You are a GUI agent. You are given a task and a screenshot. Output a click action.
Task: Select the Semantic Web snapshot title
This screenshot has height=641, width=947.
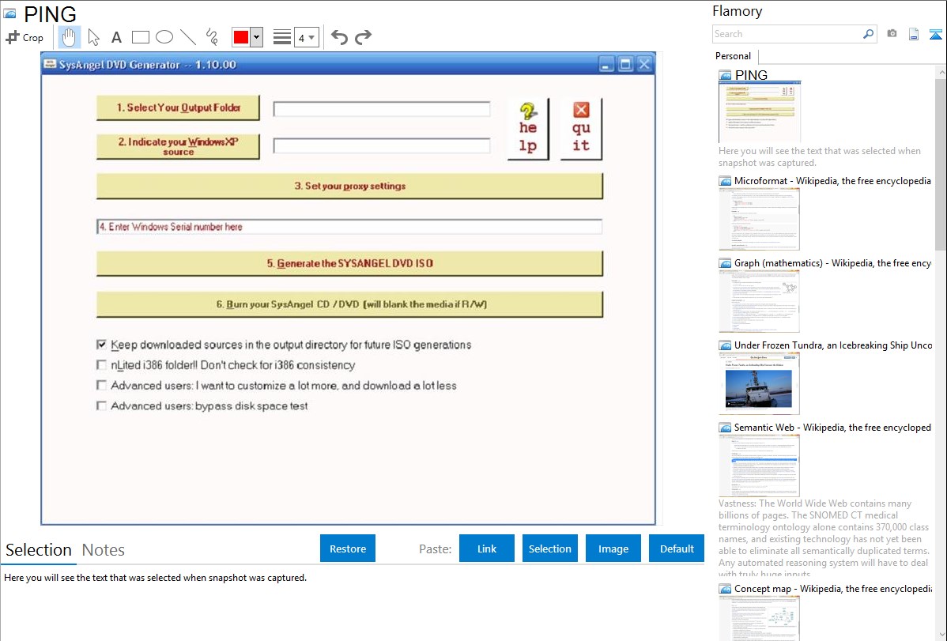[832, 428]
